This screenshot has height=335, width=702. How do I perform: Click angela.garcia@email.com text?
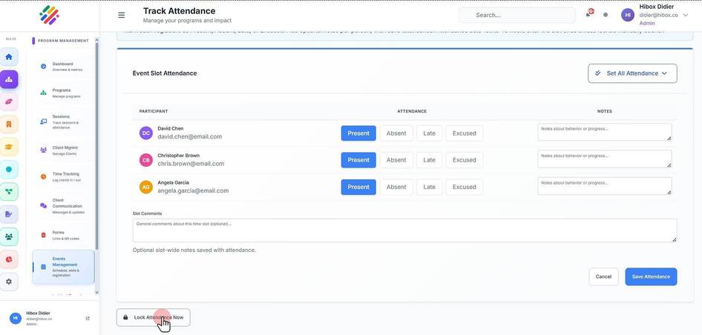pyautogui.click(x=193, y=190)
